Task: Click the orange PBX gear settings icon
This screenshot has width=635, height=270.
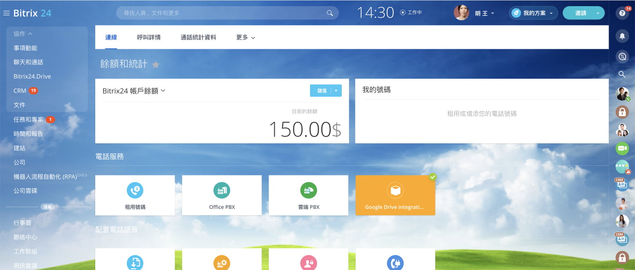Action: [x=222, y=263]
